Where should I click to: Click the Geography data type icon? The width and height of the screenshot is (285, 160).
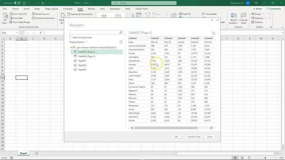[118, 16]
